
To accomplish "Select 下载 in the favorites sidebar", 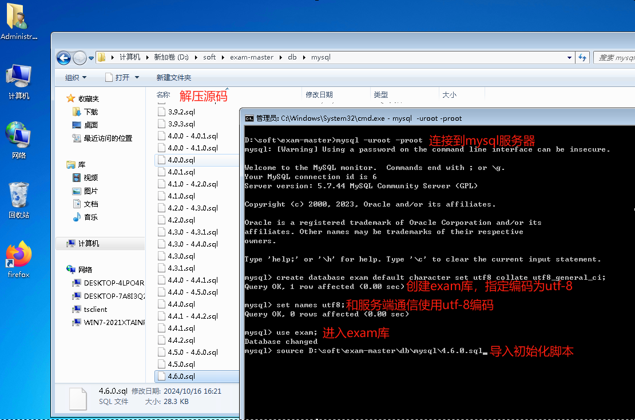I will pos(91,112).
